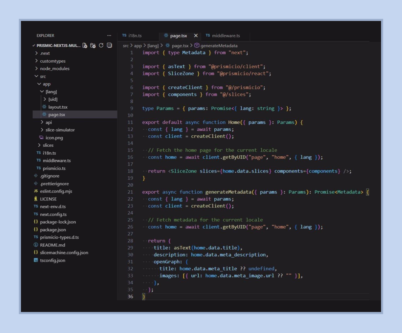Open the .gitignore file
Viewport: 402px width, 333px height.
pyautogui.click(x=49, y=176)
